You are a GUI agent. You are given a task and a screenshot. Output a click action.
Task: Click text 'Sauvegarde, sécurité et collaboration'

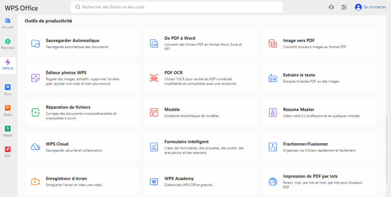tap(74, 151)
